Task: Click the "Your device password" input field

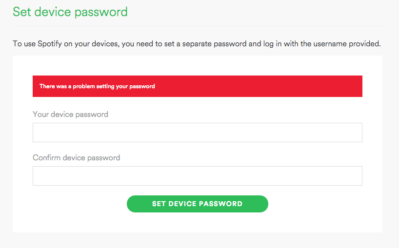Action: pos(197,133)
